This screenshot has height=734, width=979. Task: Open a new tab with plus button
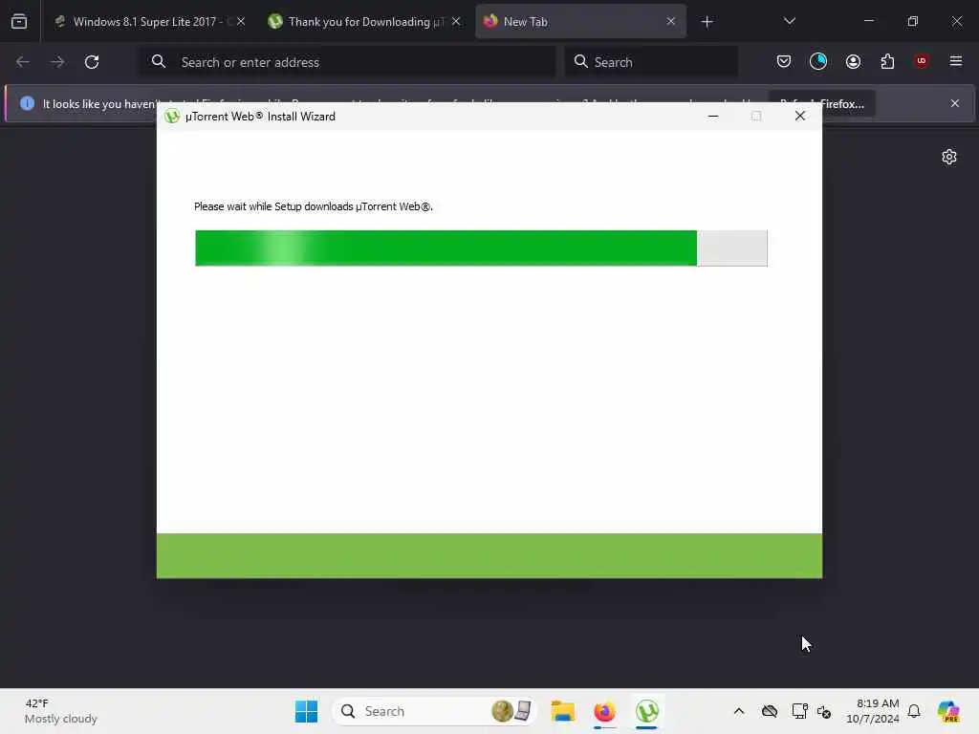point(707,22)
